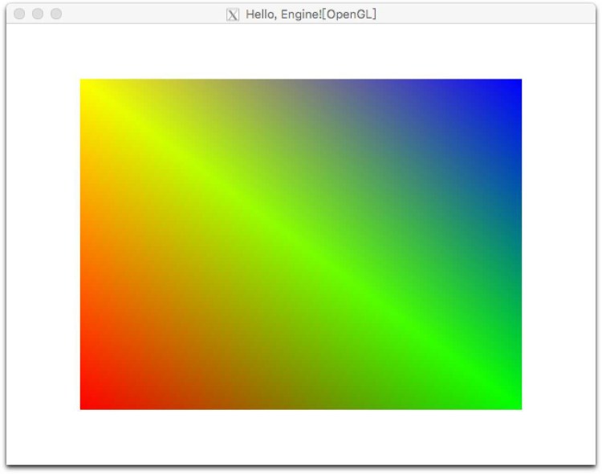Pick the yellow top-left corner of the gradient
This screenshot has height=474, width=602.
tap(87, 86)
